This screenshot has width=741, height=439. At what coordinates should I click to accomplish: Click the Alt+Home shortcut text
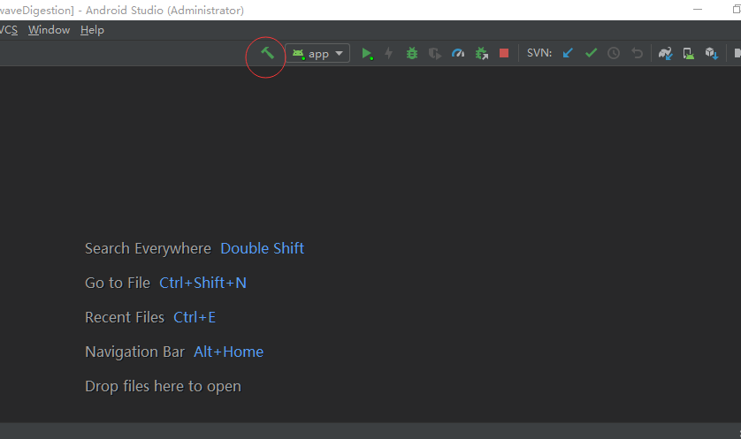point(229,352)
